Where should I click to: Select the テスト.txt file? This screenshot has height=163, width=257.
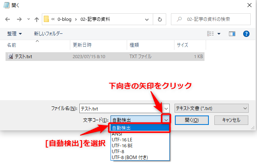(x=23, y=56)
